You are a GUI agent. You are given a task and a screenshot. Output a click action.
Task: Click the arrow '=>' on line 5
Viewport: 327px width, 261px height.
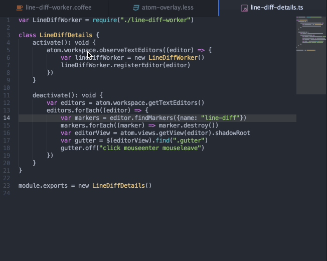(x=201, y=50)
